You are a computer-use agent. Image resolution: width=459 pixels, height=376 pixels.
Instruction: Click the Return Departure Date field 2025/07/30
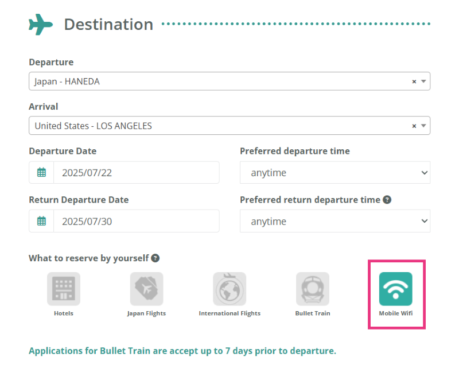tap(137, 221)
